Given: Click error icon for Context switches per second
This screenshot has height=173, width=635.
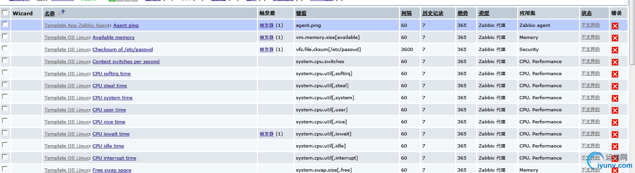Looking at the screenshot, I should click(615, 62).
